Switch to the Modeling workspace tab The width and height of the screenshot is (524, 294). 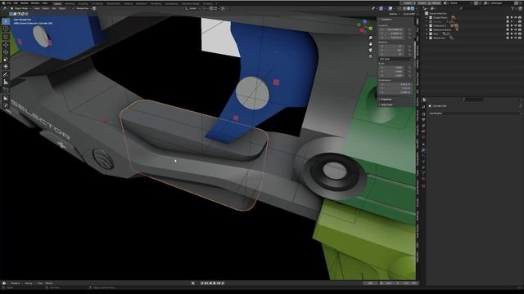[70, 3]
